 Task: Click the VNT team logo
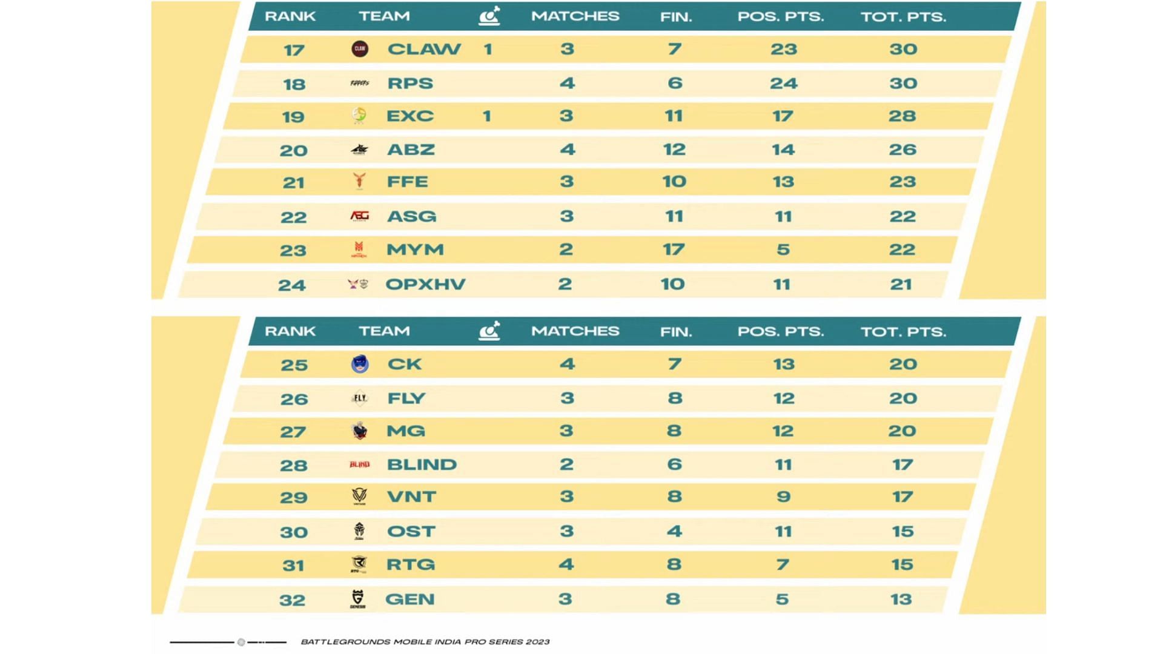359,497
